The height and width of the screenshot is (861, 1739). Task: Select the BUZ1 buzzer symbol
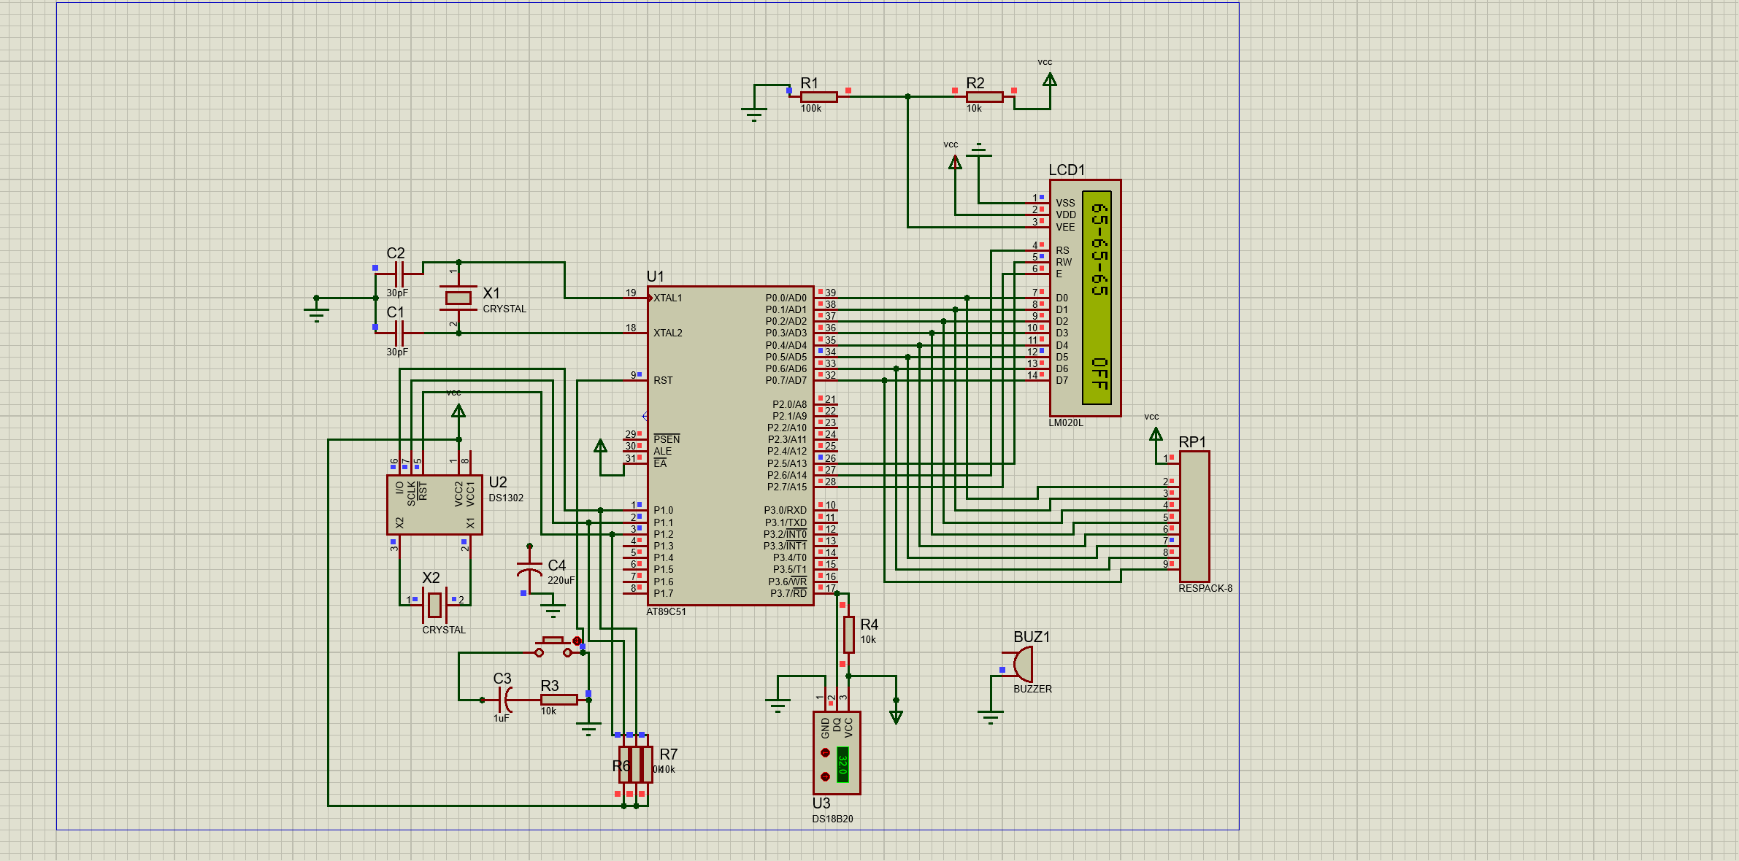1022,665
